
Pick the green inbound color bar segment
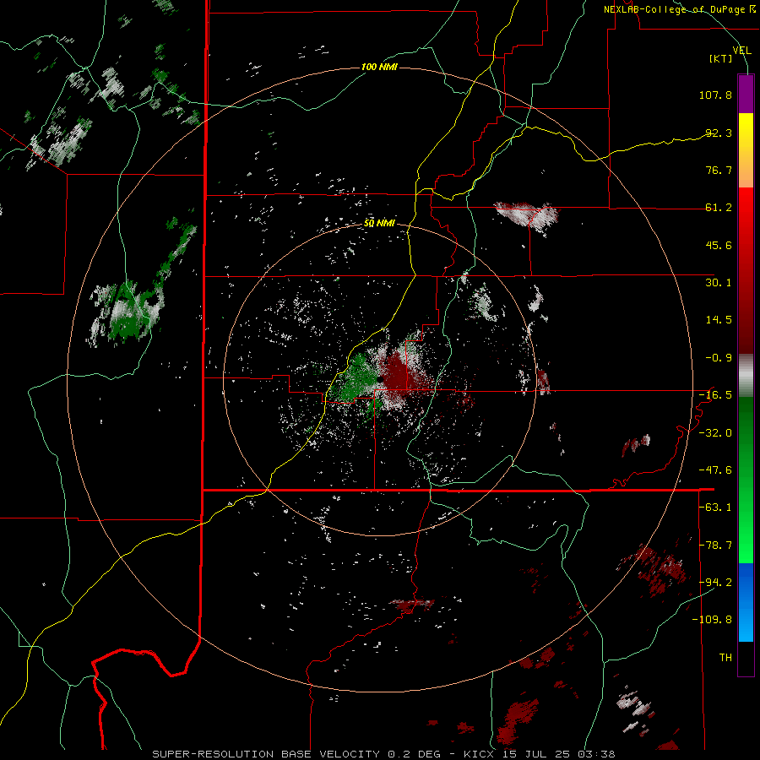point(746,480)
